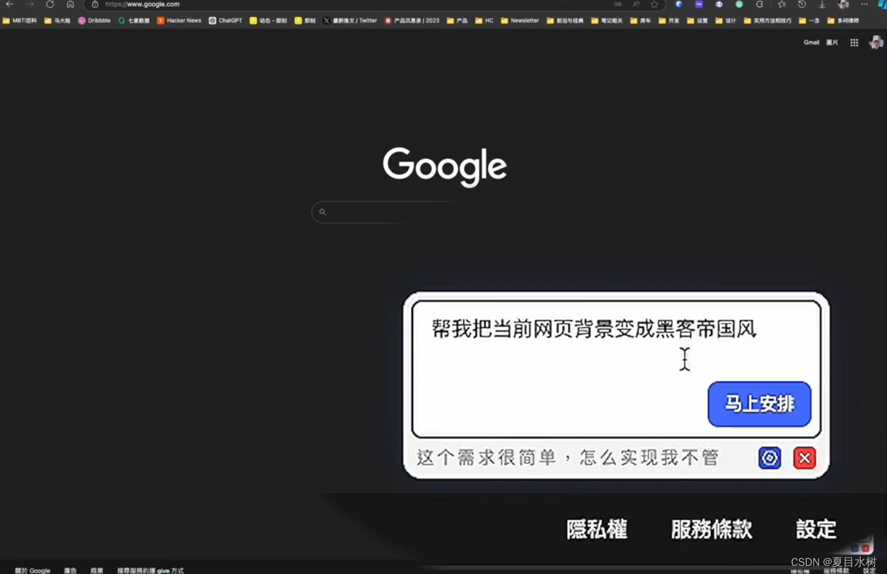Expand the 多间律师 bookmark folder

pos(843,21)
